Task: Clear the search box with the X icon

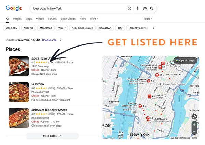Action: click(129, 9)
